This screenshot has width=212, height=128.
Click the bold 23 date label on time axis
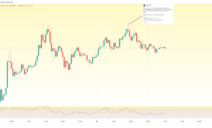point(97,121)
